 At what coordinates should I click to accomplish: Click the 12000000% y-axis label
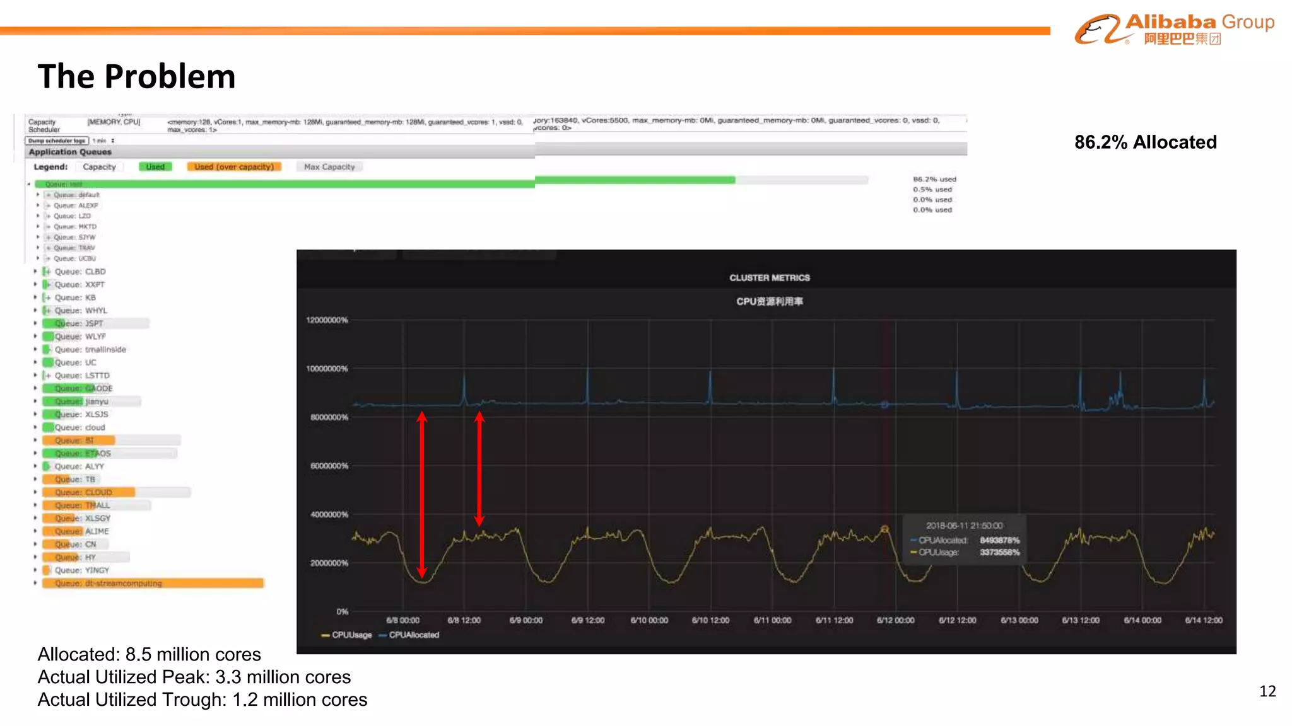pyautogui.click(x=327, y=320)
